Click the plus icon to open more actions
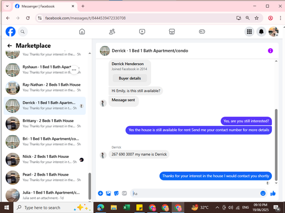Viewport: 285px width, 213px height. [100, 193]
